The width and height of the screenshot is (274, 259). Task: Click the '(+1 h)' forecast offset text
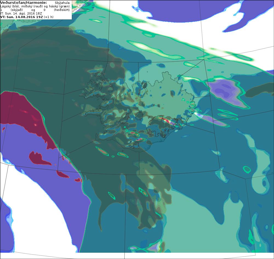coord(48,17)
